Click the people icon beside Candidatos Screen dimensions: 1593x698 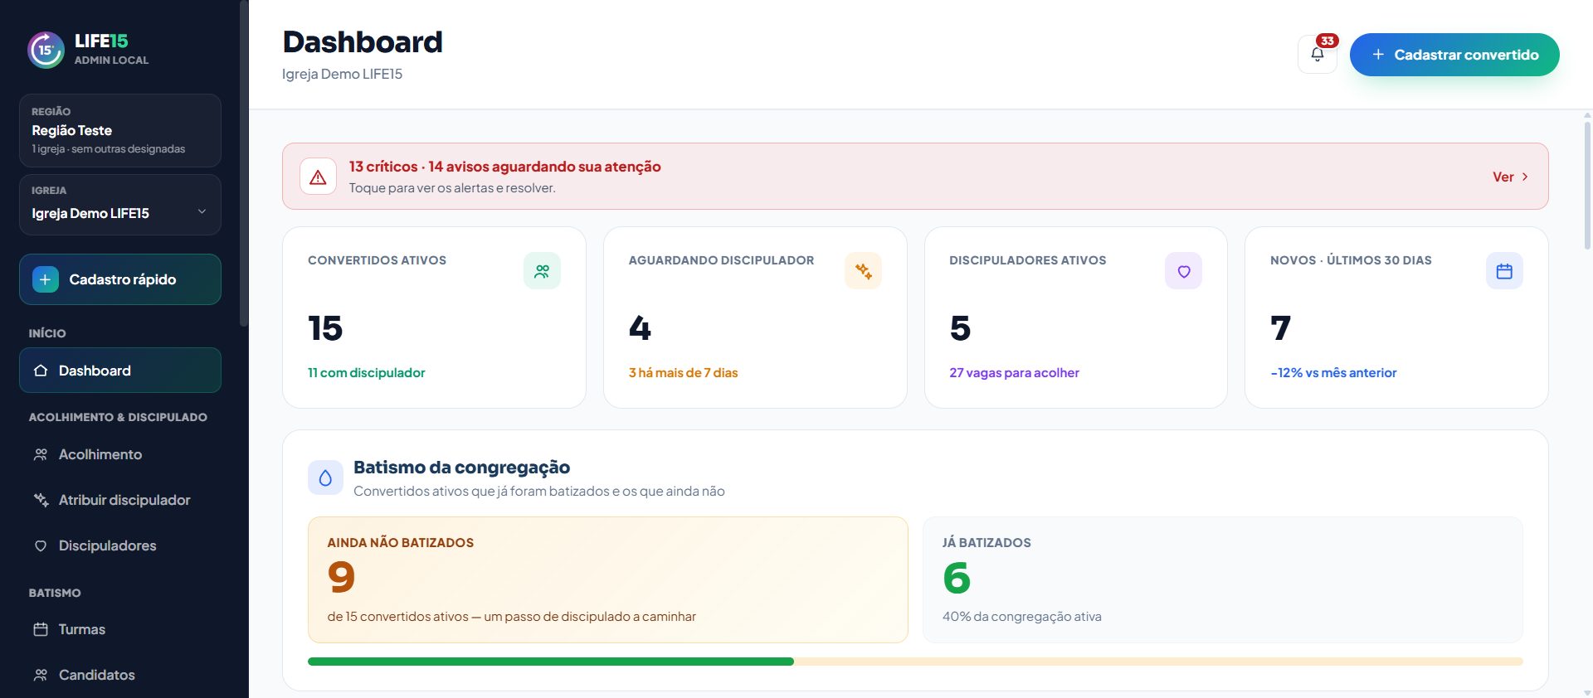(41, 675)
